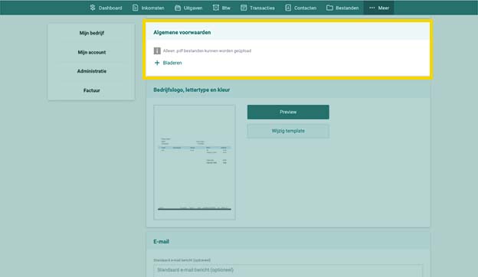Click the E-mail section heading
Screen dimensions: 478x277
161,241
